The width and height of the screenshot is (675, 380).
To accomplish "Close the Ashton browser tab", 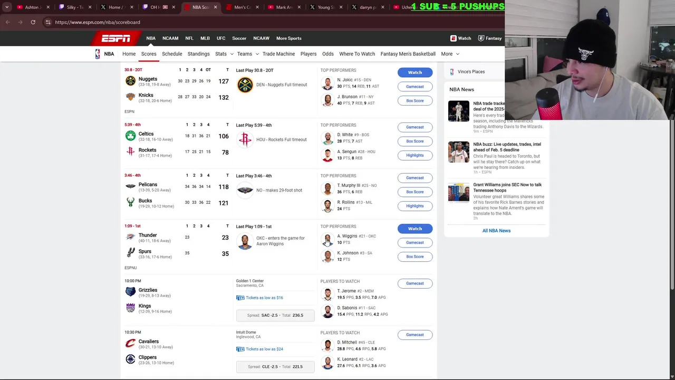I will (48, 7).
